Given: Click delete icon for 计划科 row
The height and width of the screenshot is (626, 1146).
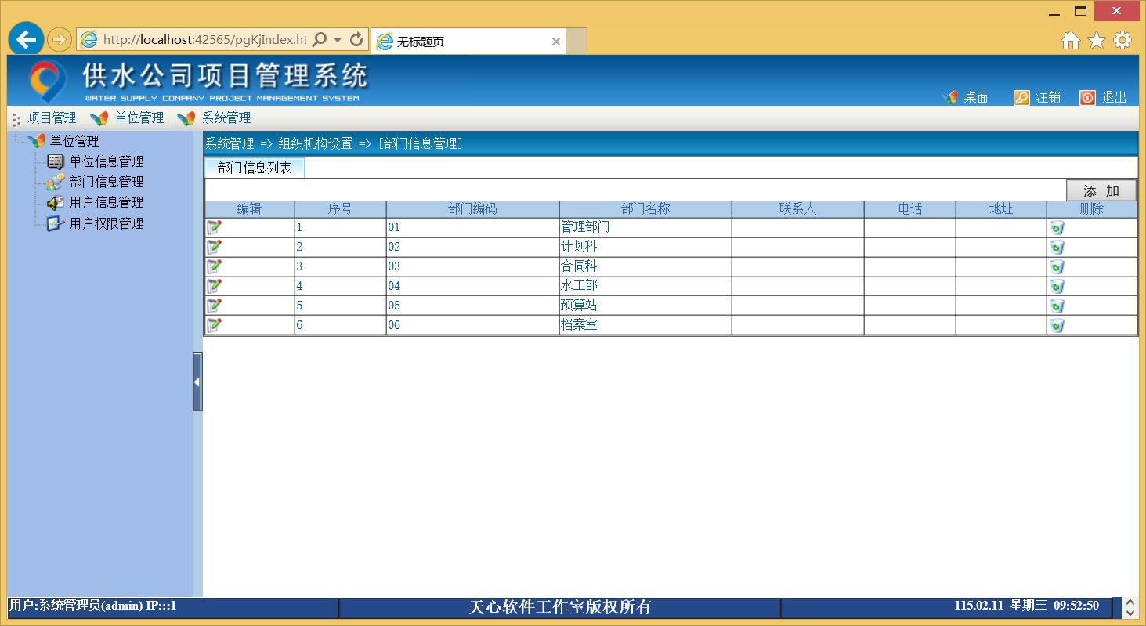Looking at the screenshot, I should click(1057, 247).
